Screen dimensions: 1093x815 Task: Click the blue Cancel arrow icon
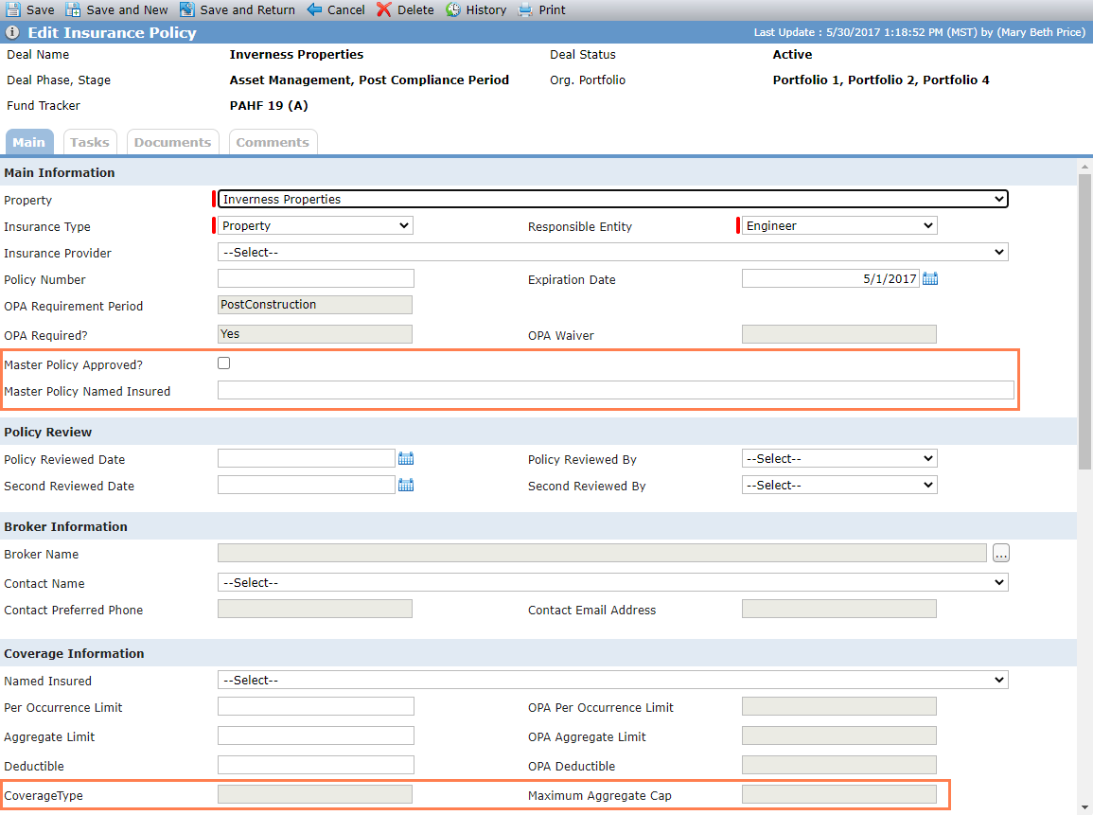(314, 9)
